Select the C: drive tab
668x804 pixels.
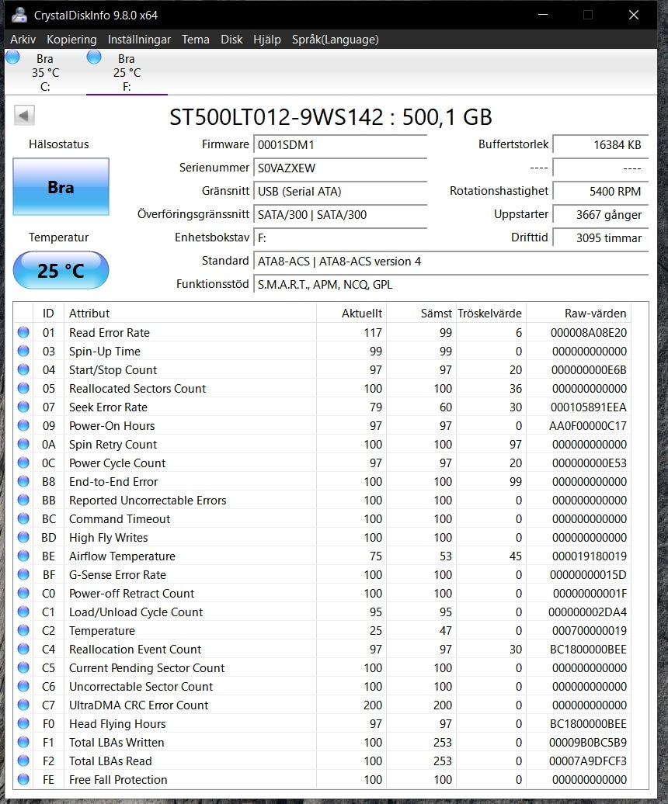pyautogui.click(x=44, y=72)
